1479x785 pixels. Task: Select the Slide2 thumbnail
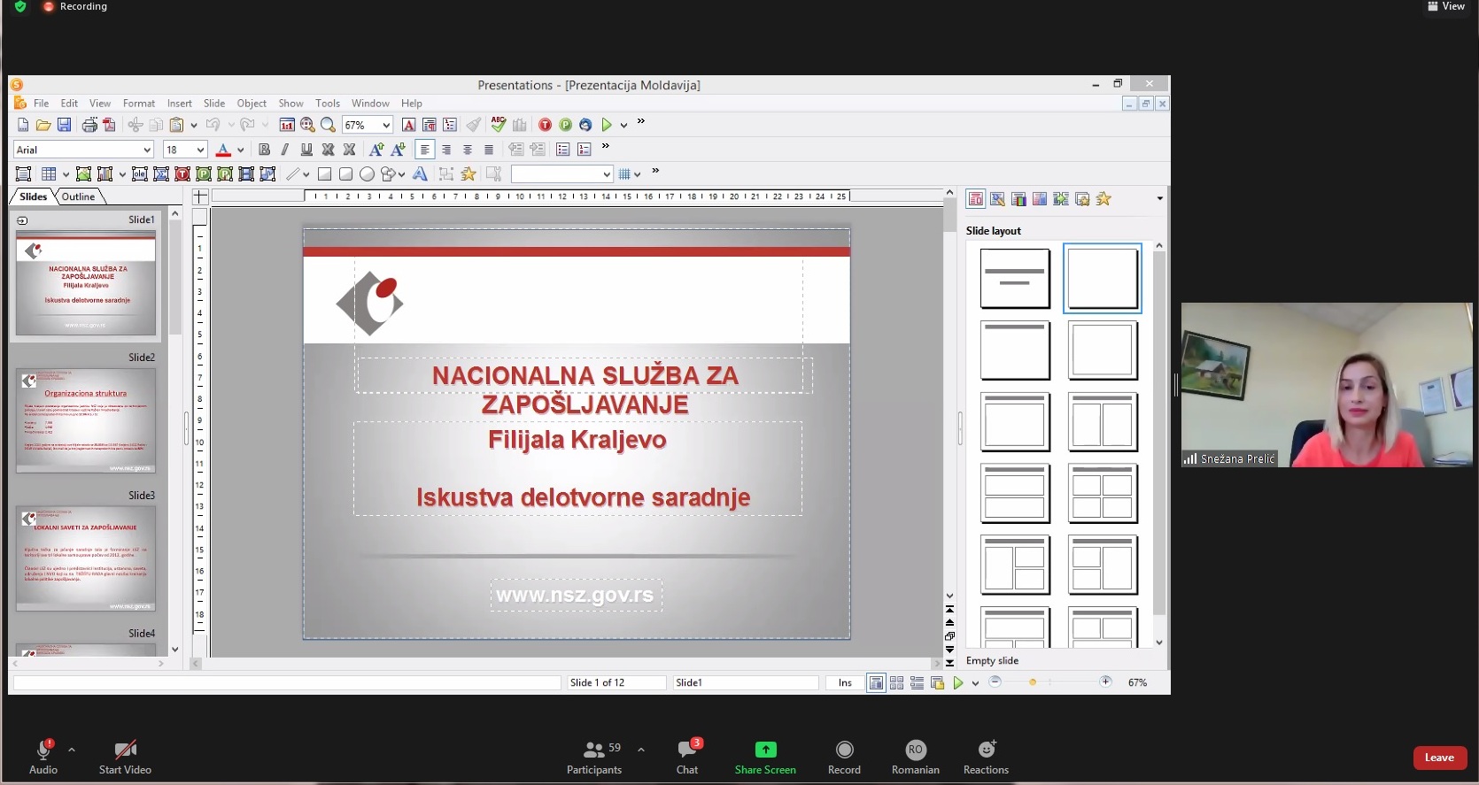[86, 419]
